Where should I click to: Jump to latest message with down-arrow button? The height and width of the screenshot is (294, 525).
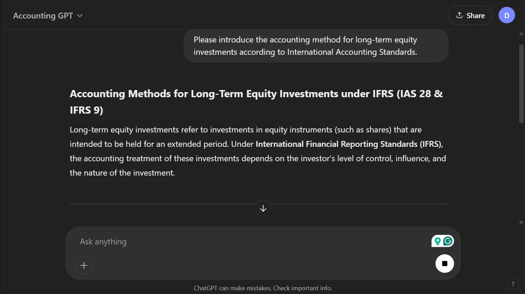(263, 208)
